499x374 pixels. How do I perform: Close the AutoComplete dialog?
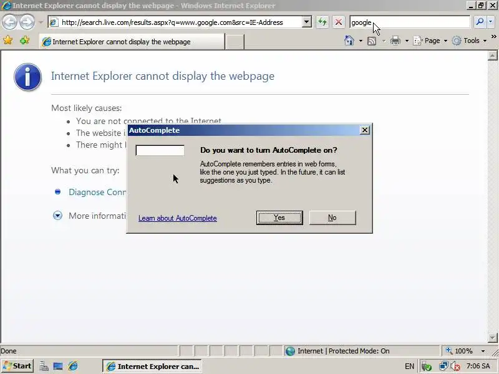(x=365, y=130)
